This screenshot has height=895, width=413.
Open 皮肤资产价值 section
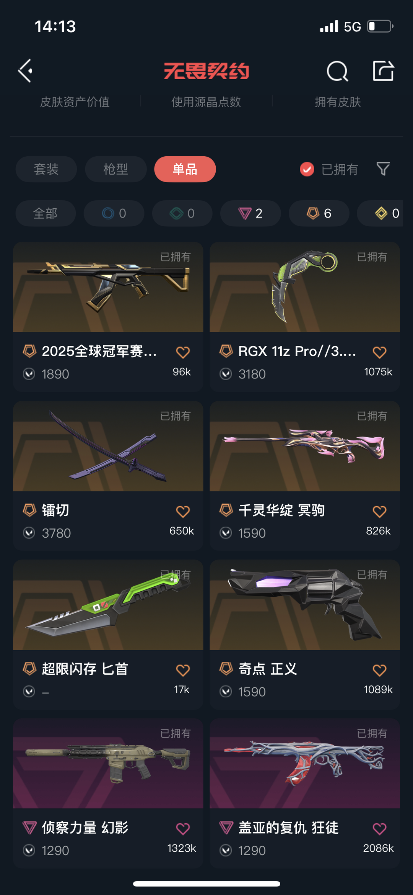(x=75, y=102)
